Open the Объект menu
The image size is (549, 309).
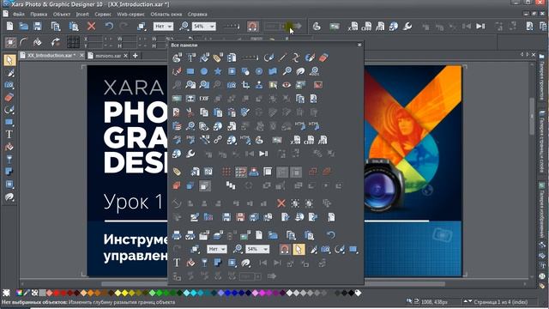click(x=62, y=15)
